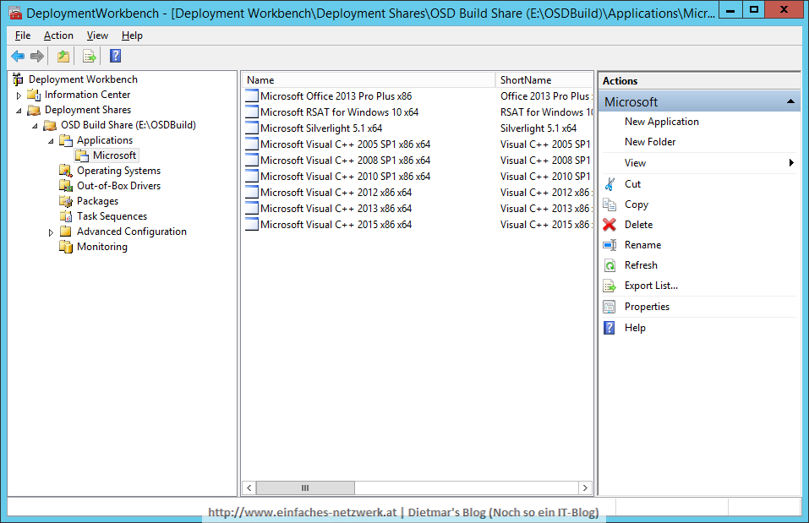Collapse the Applications tree node
Image resolution: width=809 pixels, height=523 pixels.
pyautogui.click(x=51, y=141)
